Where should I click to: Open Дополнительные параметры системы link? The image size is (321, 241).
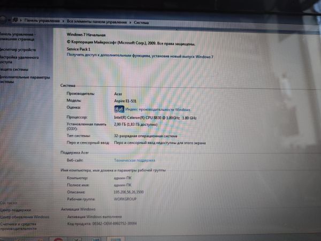(x=25, y=79)
